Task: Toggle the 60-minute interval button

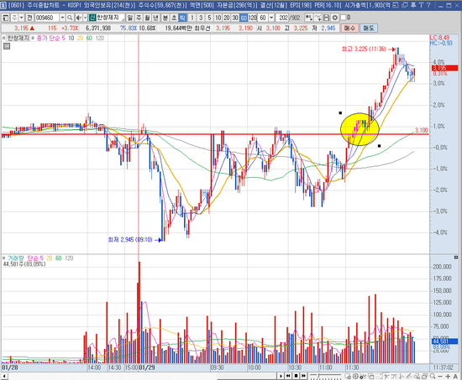Action: tap(244, 18)
